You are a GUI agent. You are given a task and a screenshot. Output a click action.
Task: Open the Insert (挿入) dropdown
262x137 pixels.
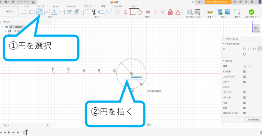pyautogui.click(x=223, y=17)
